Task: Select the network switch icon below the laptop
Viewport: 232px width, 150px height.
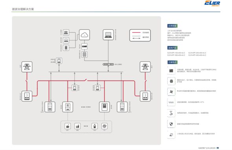Action: 108,64
